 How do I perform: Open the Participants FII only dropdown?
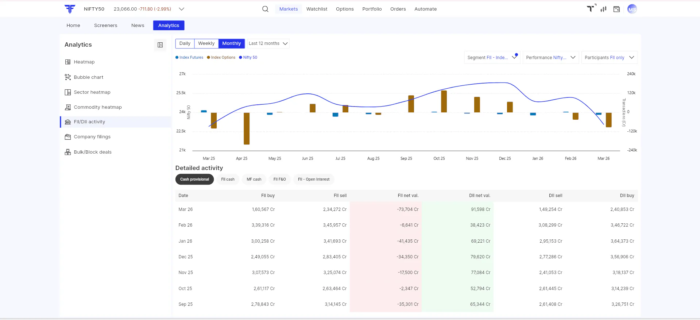[609, 58]
